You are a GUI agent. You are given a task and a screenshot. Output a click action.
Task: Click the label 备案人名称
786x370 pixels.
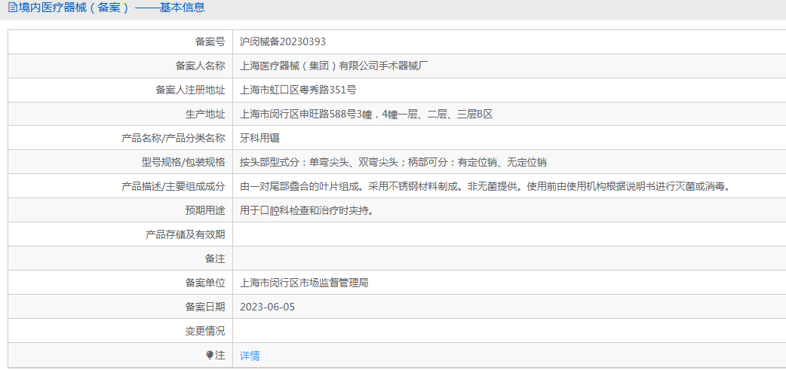[200, 66]
